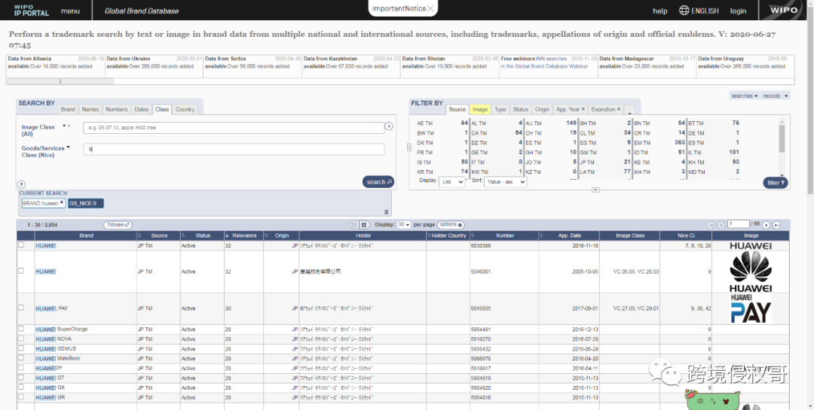Tick checkbox for HUAWEI record 6030399
Viewport: 814px width, 410px height.
click(21, 244)
